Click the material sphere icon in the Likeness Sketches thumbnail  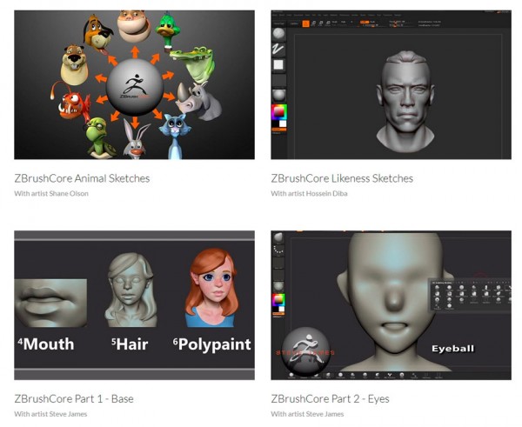click(x=279, y=94)
